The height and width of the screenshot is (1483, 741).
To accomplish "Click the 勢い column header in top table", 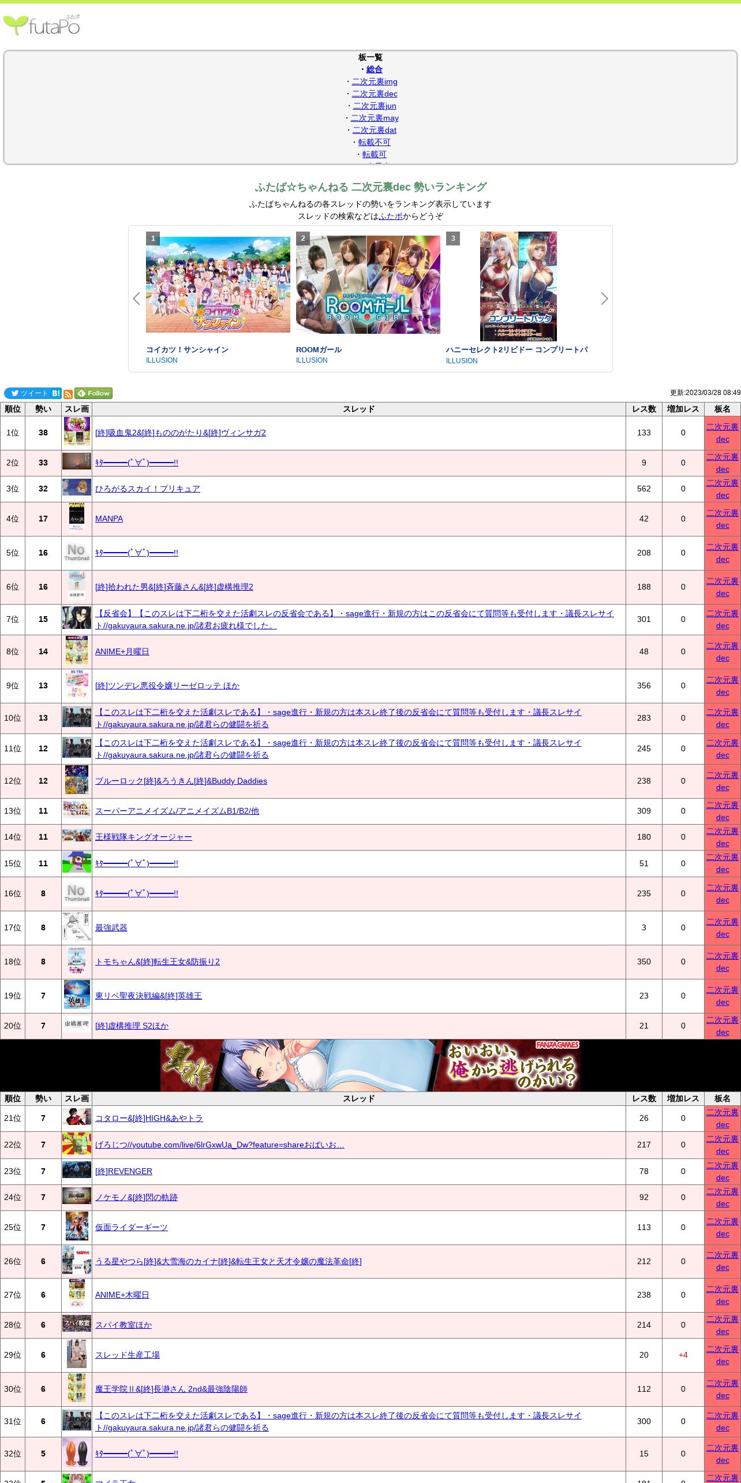I will pyautogui.click(x=43, y=409).
